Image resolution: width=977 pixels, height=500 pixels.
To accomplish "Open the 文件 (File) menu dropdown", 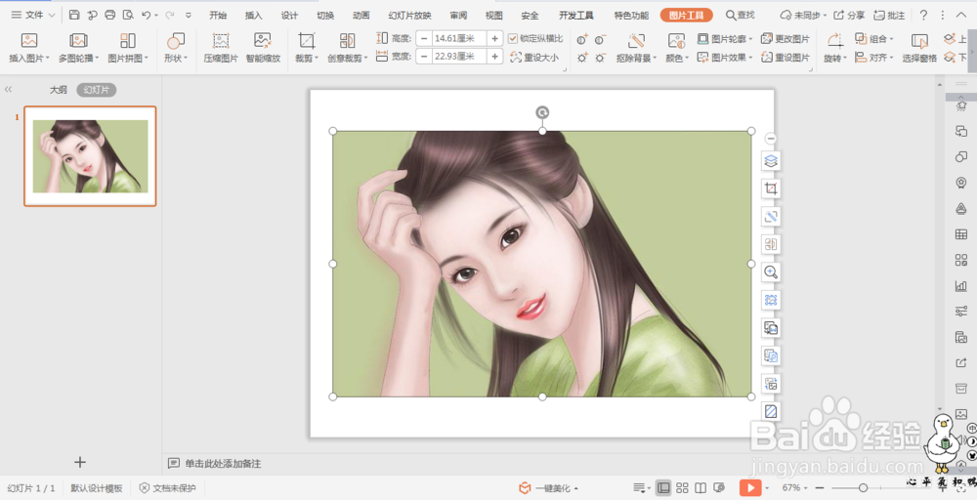I will click(x=33, y=15).
